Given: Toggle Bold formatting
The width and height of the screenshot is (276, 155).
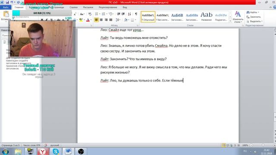Looking at the screenshot, I should tap(42, 20).
